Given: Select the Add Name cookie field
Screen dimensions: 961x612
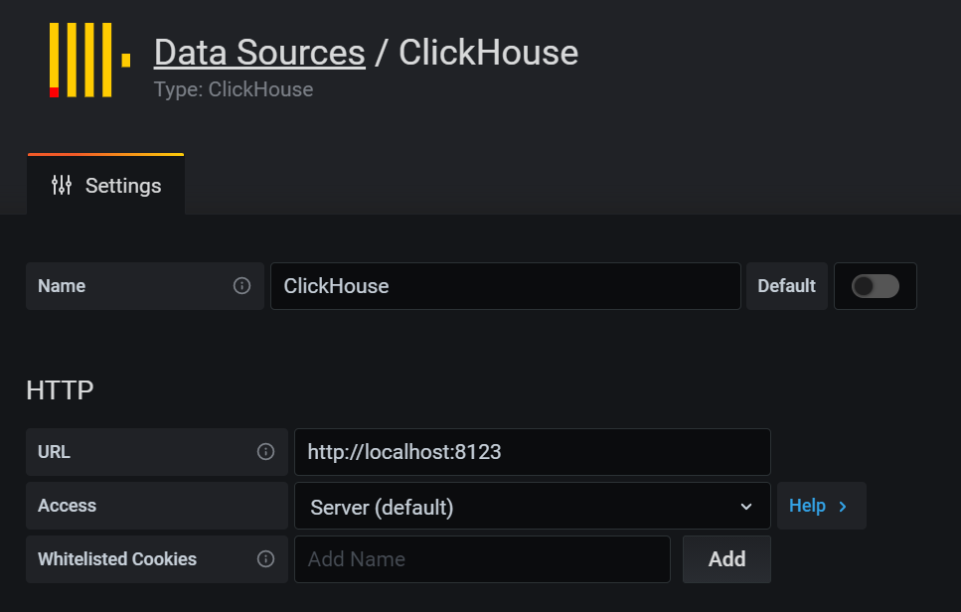Looking at the screenshot, I should [x=482, y=559].
